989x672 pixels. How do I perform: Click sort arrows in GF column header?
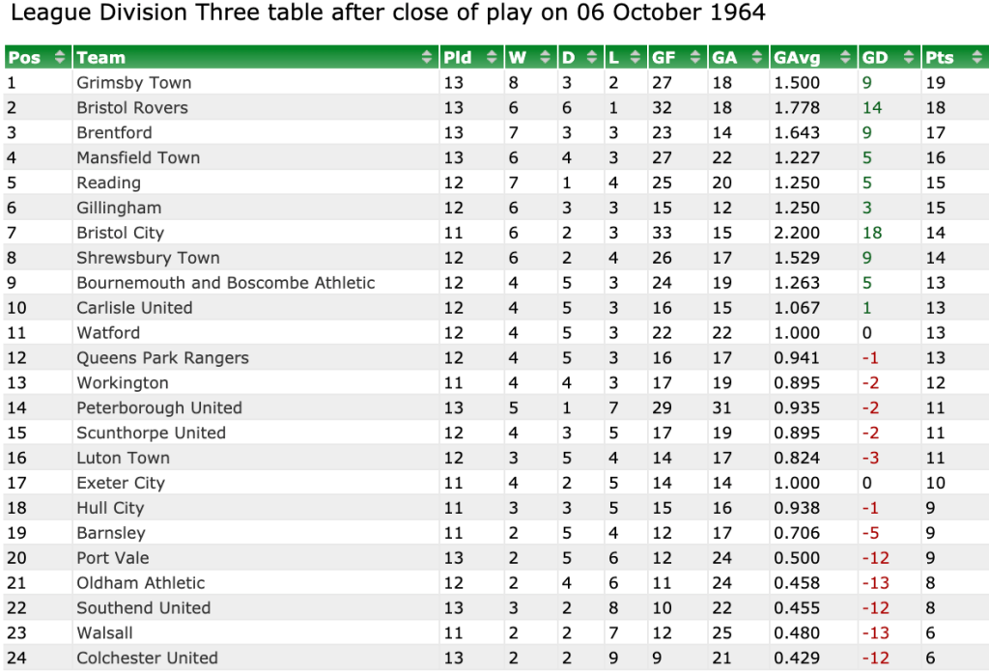click(695, 58)
